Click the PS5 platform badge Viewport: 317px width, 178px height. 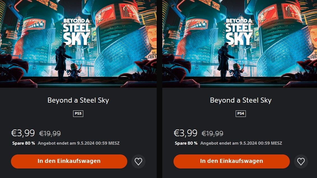point(78,114)
